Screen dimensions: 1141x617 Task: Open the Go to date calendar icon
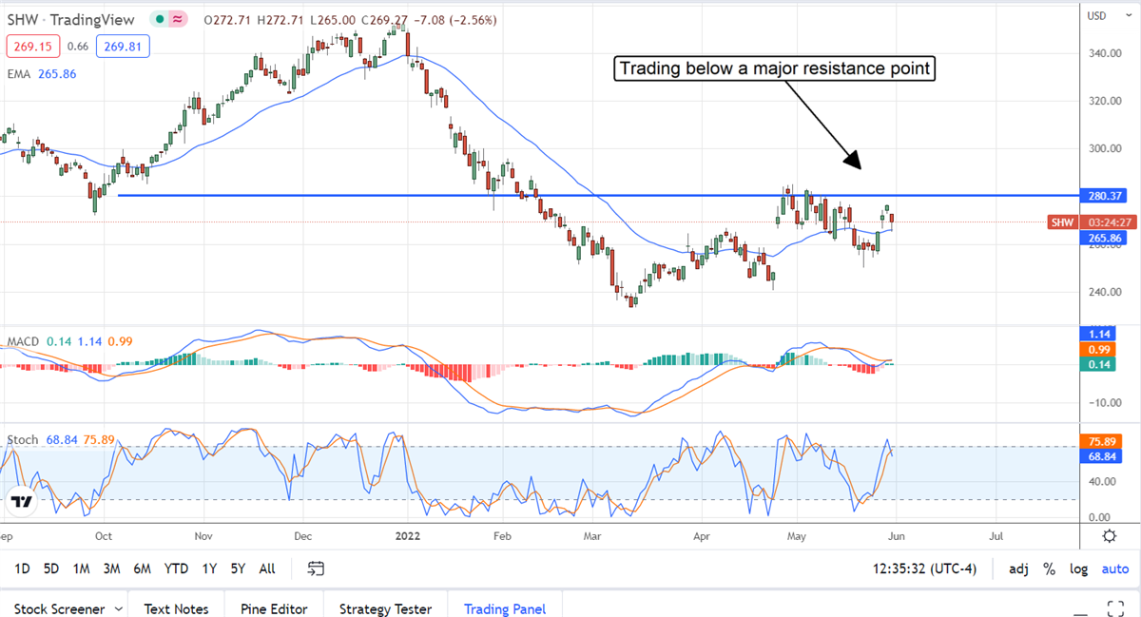click(x=317, y=569)
